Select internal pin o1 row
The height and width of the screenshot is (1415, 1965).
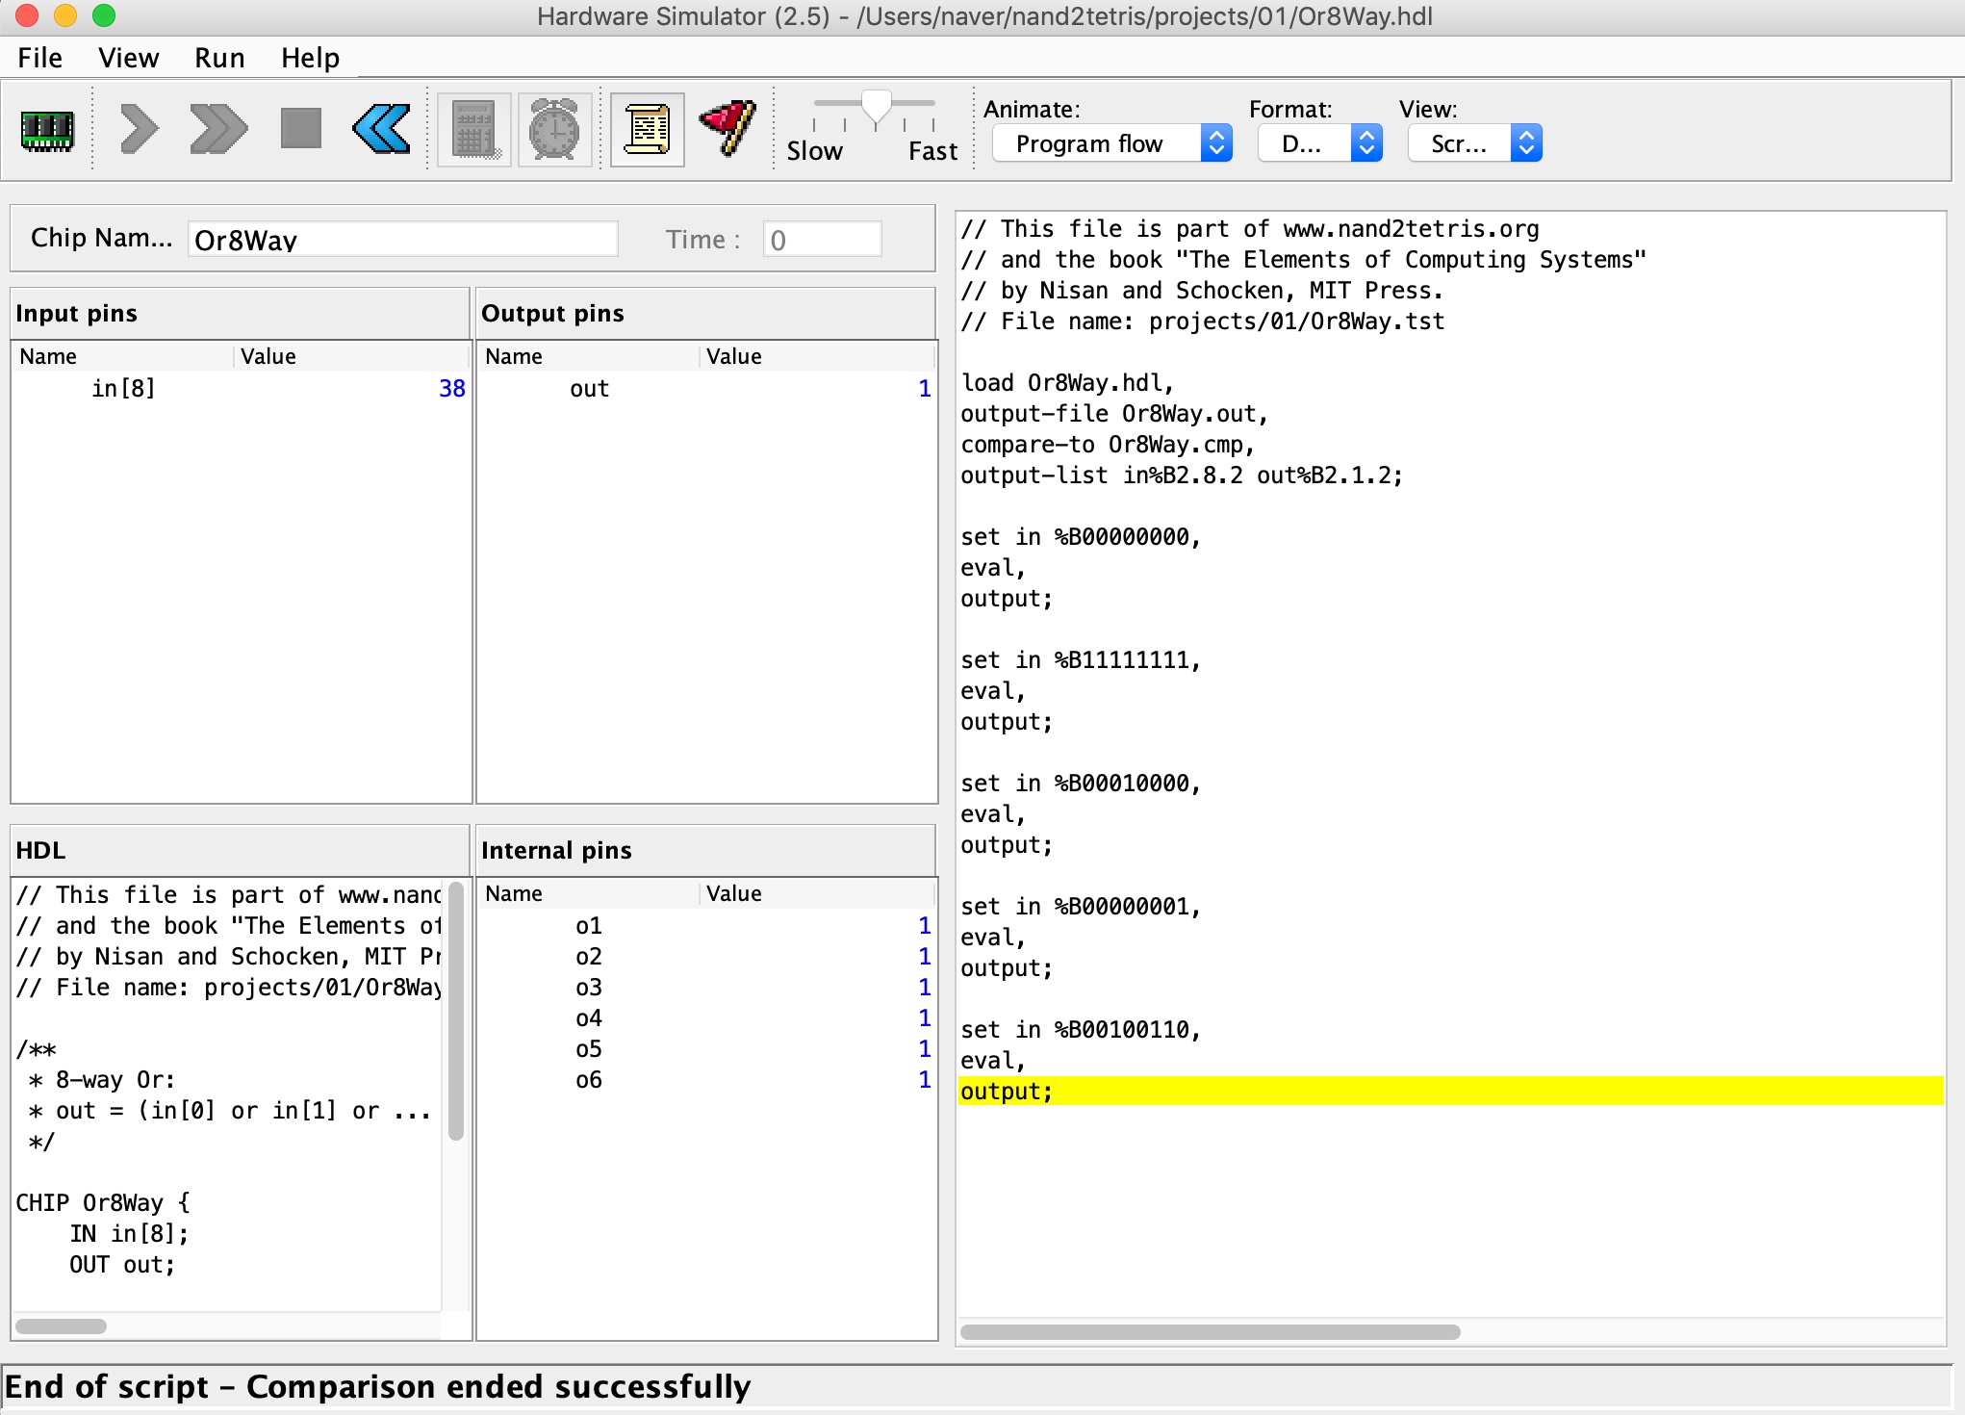point(706,925)
